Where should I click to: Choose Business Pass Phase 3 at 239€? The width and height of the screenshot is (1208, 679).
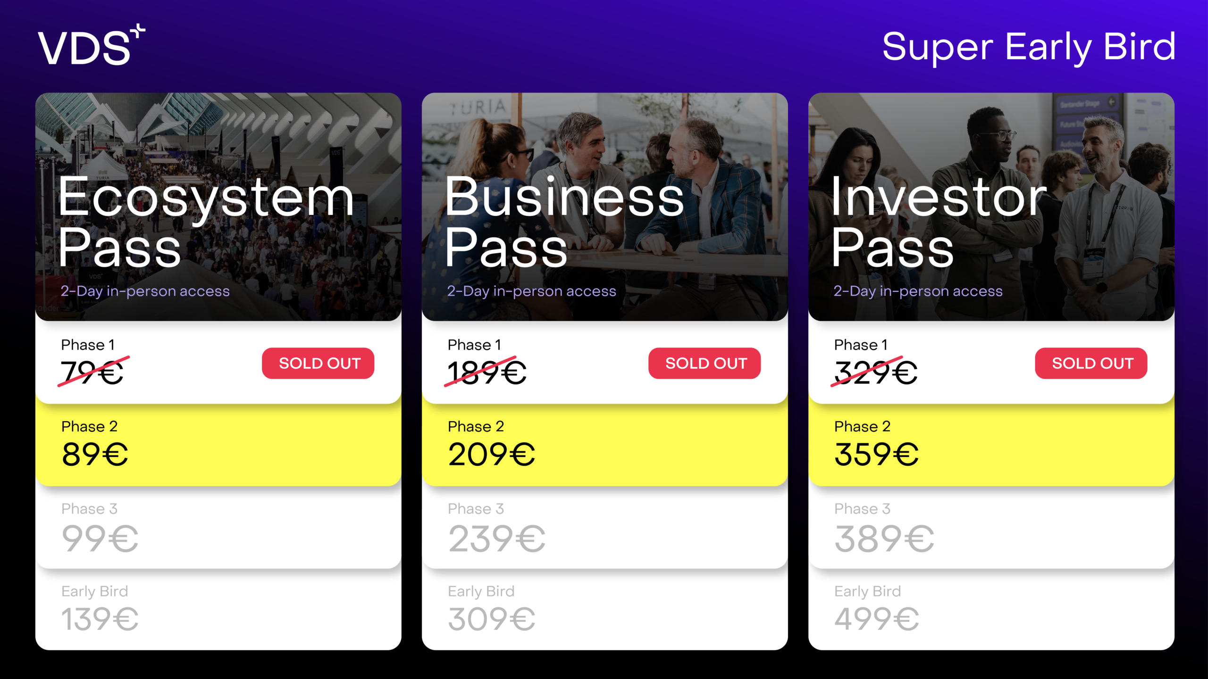point(604,528)
